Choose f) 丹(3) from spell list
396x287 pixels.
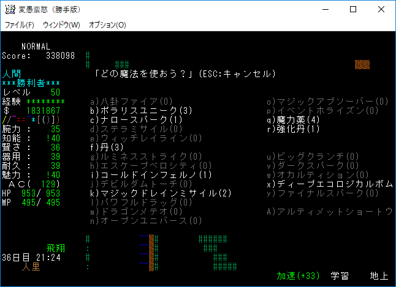(107, 147)
